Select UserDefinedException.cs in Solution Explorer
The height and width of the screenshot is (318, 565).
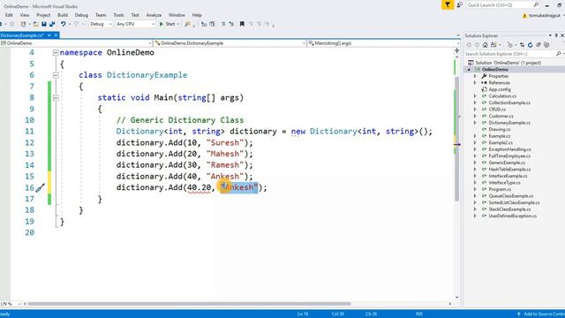coord(512,216)
